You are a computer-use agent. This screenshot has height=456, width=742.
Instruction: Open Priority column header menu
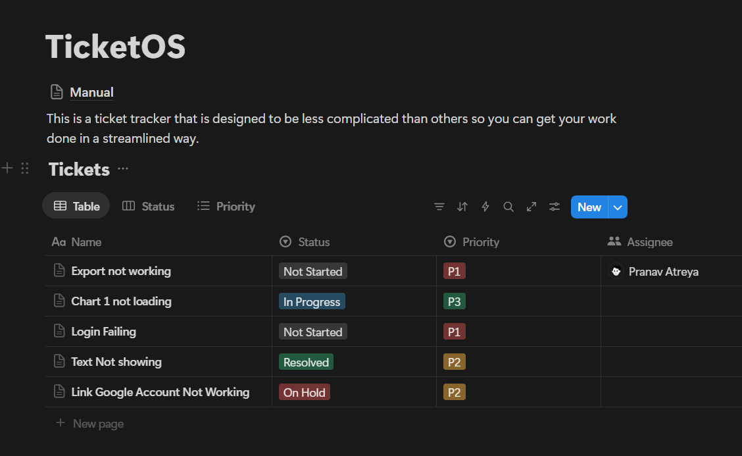coord(518,242)
